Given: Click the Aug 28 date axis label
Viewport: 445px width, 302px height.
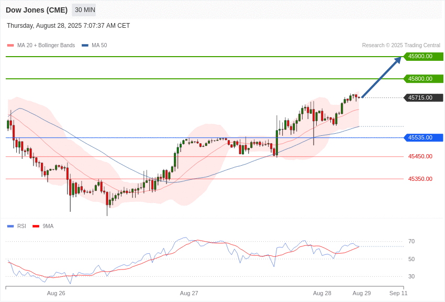Looking at the screenshot, I should click(x=322, y=293).
